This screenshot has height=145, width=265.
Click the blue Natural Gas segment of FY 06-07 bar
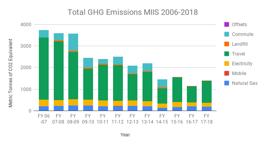point(44,109)
